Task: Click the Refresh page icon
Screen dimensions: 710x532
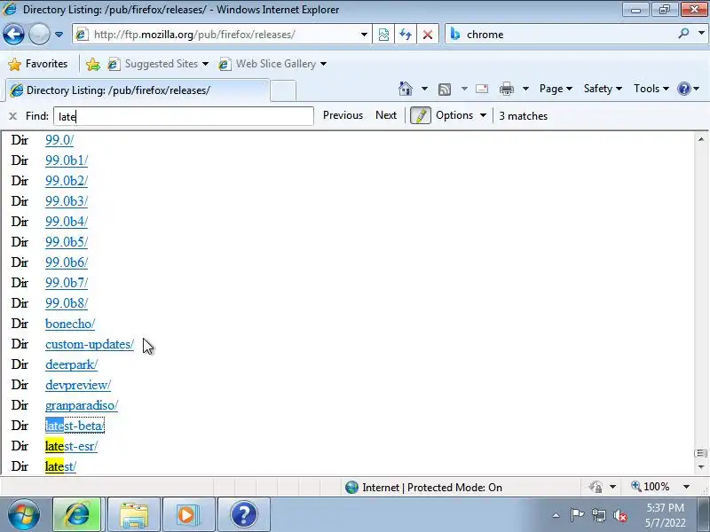Action: pyautogui.click(x=406, y=35)
